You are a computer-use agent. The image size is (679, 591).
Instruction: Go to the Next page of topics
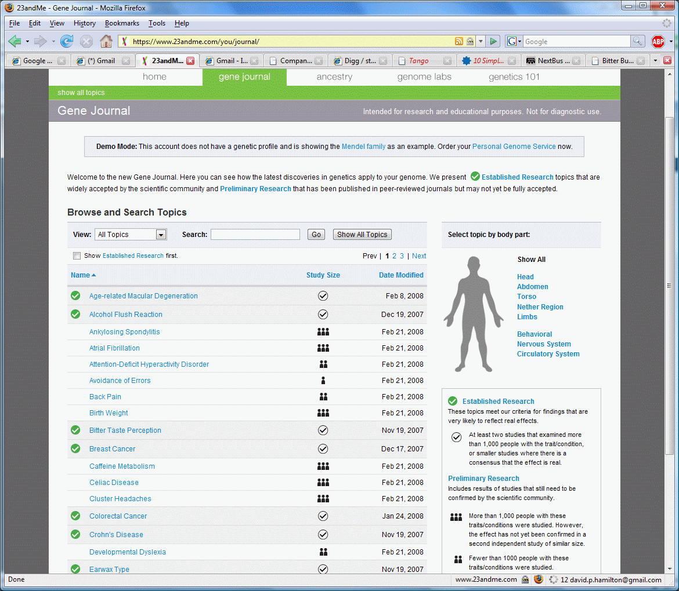tap(419, 256)
